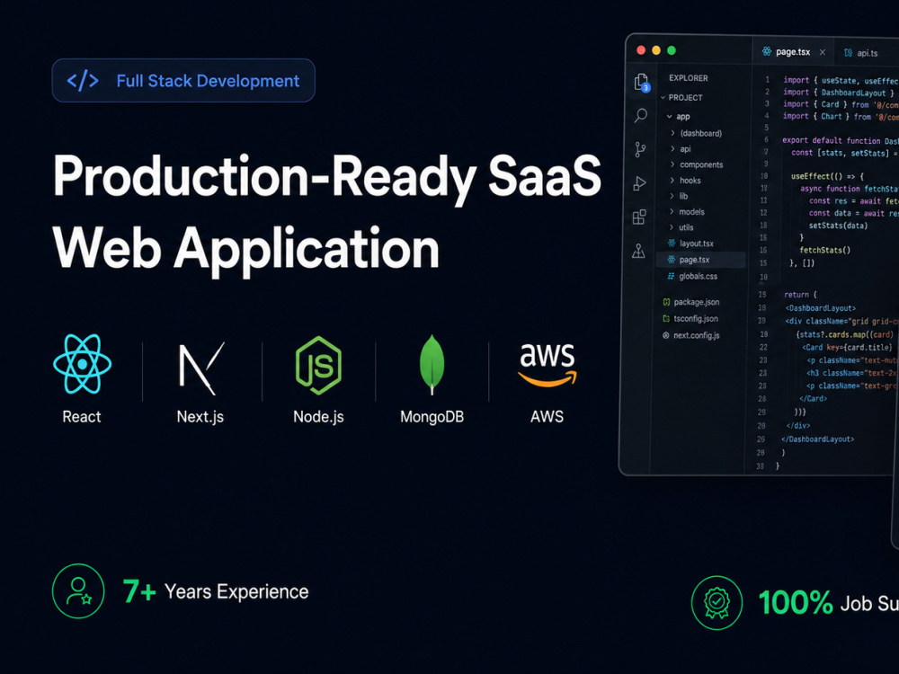Screen dimensions: 899x674
Task: Close the page.tsx tab
Action: [x=823, y=52]
